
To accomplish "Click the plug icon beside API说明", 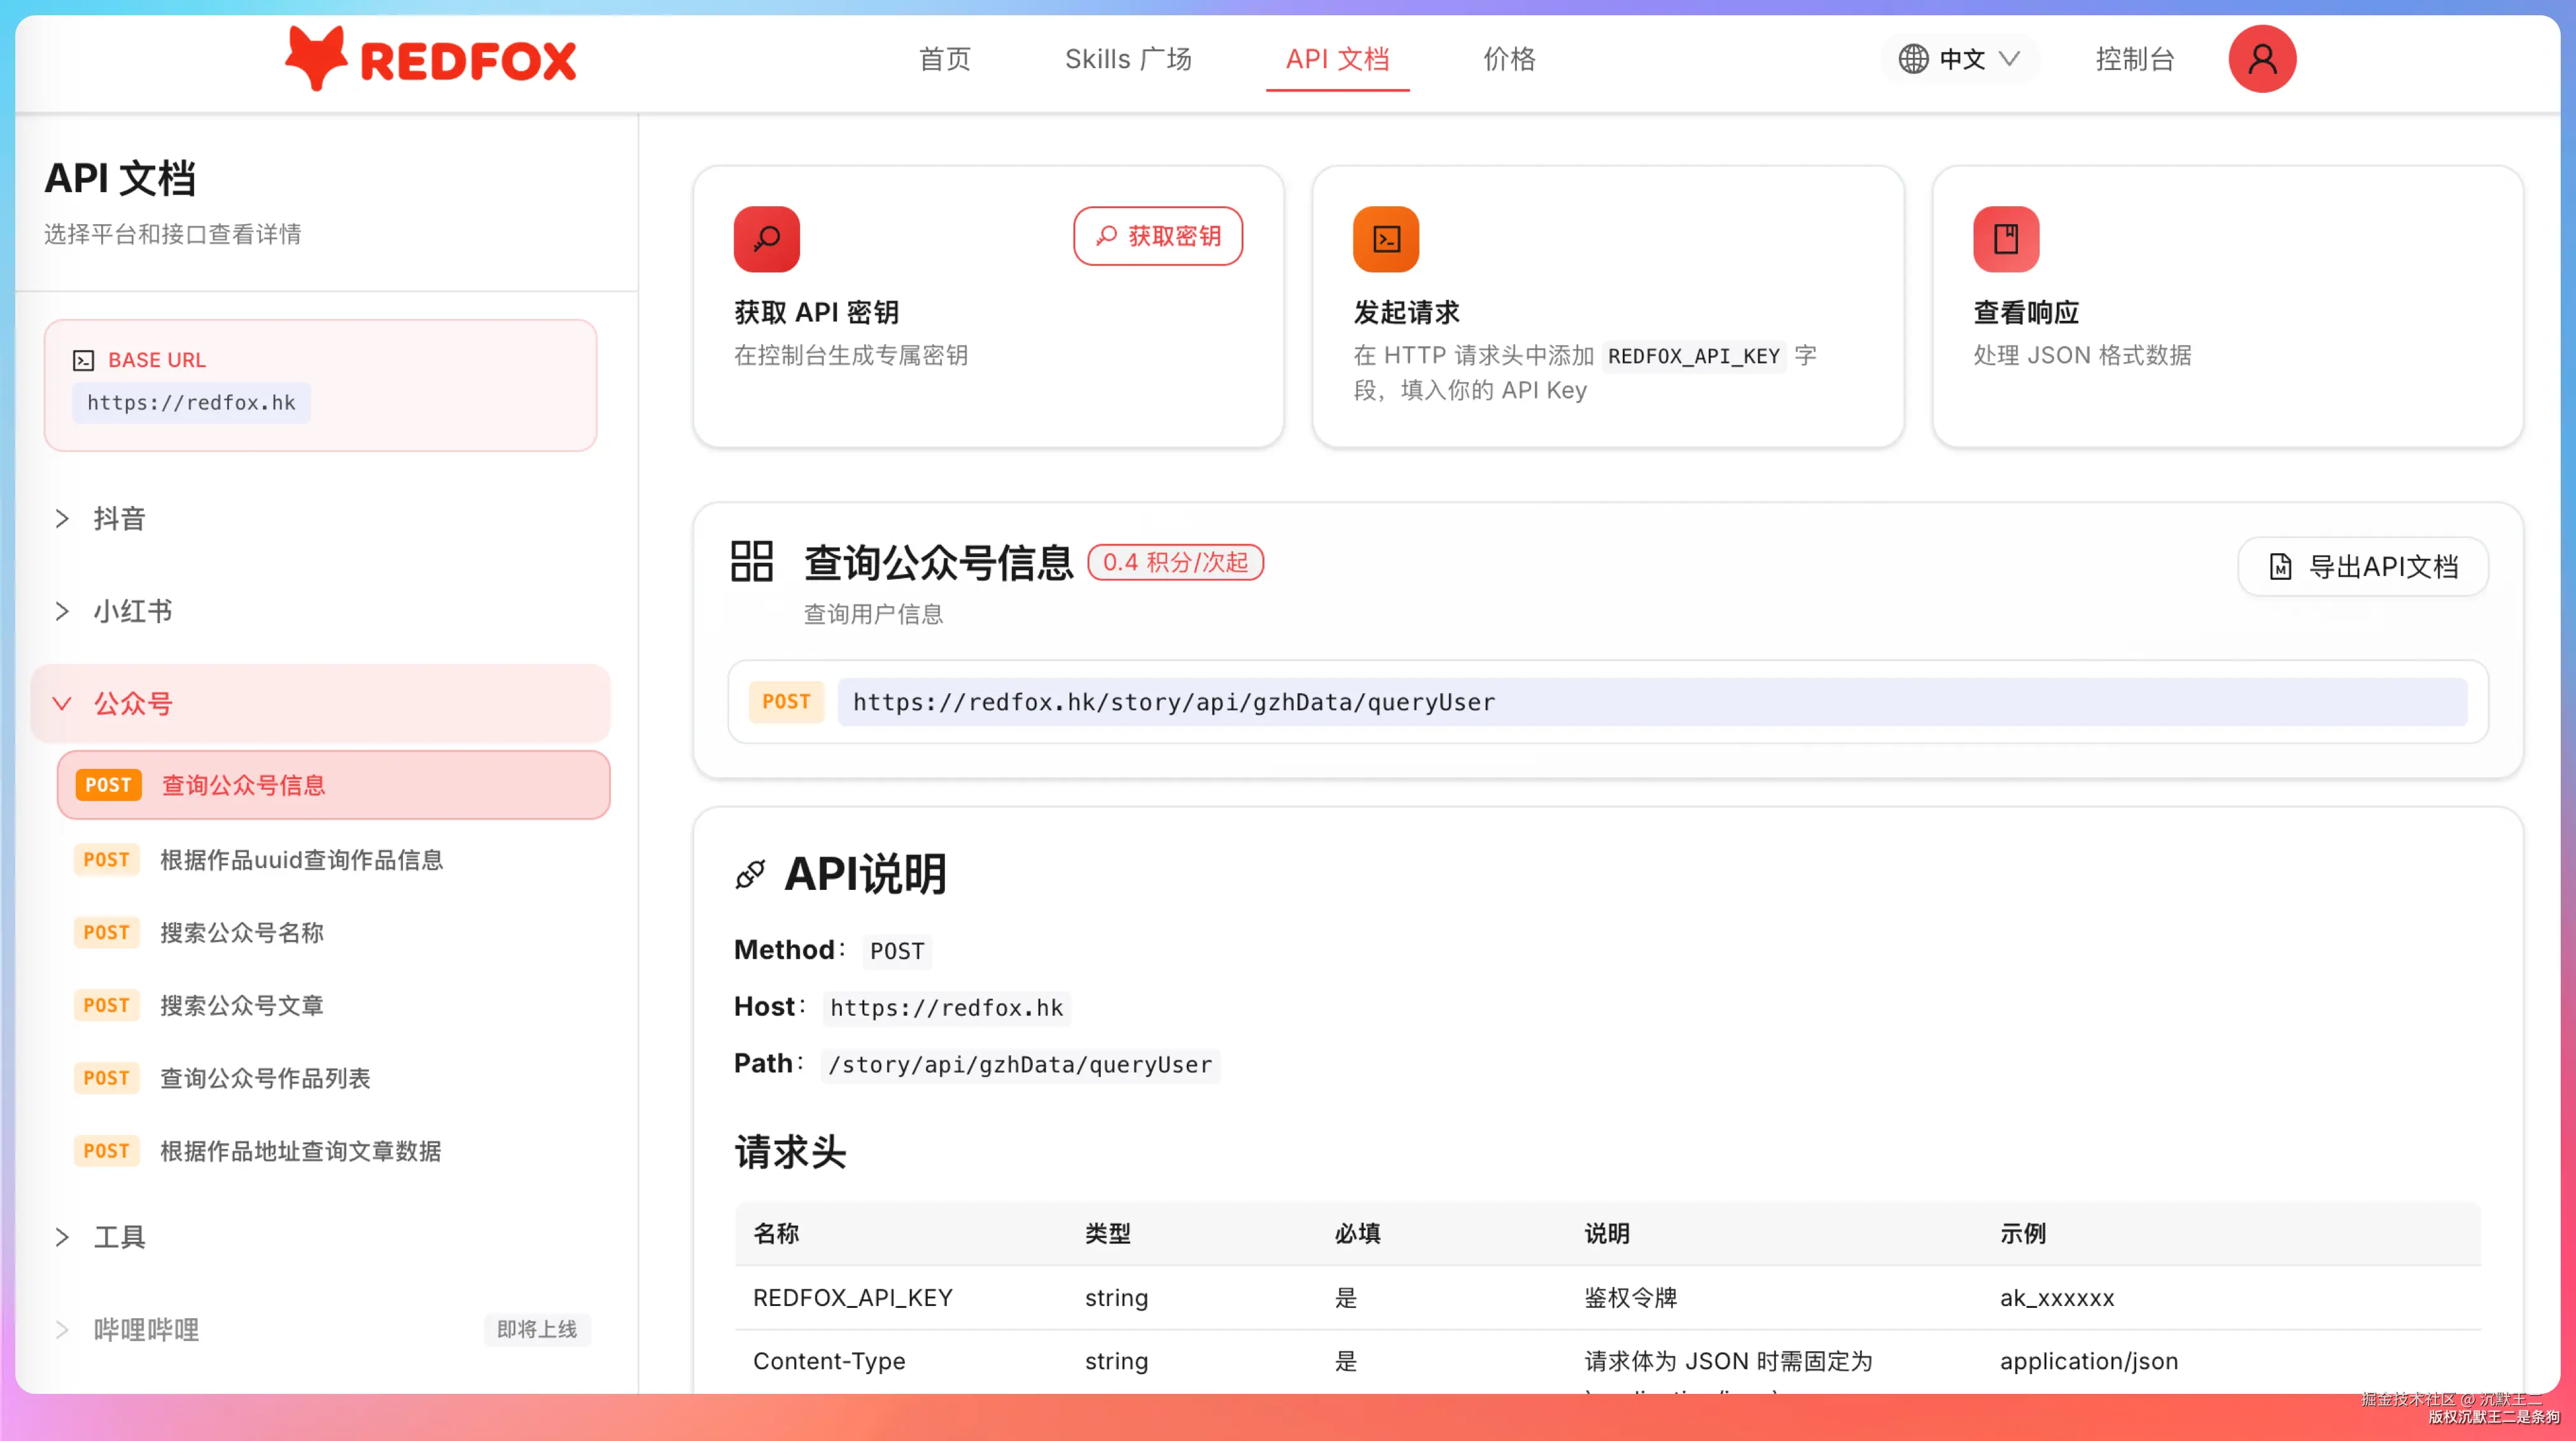I will [x=750, y=874].
